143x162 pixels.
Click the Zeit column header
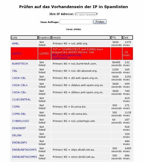128,38
